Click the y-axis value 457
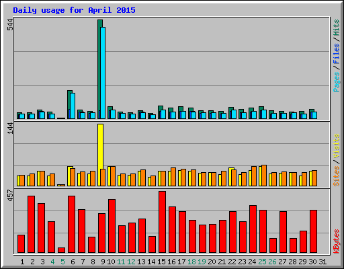Image resolution: width=344 pixels, height=269 pixels. [10, 196]
